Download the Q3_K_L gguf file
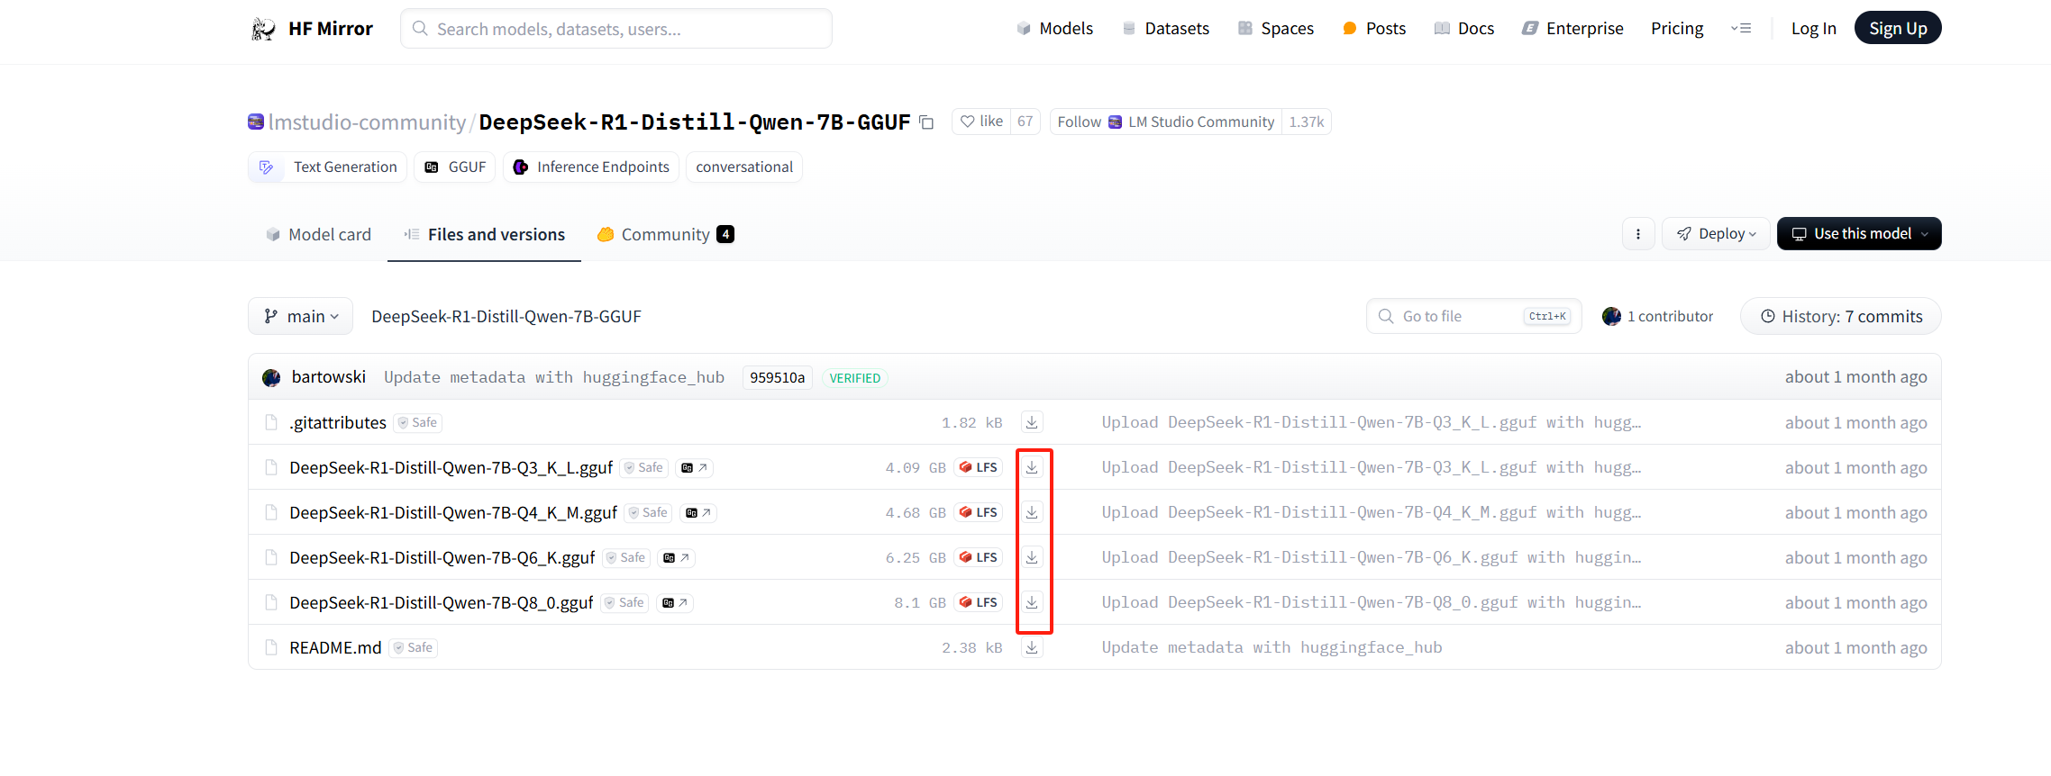This screenshot has height=776, width=2051. click(1032, 467)
